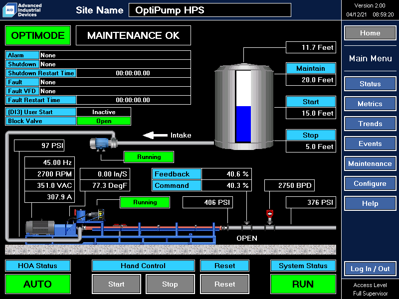
Task: Open the Trends page
Action: [x=370, y=124]
